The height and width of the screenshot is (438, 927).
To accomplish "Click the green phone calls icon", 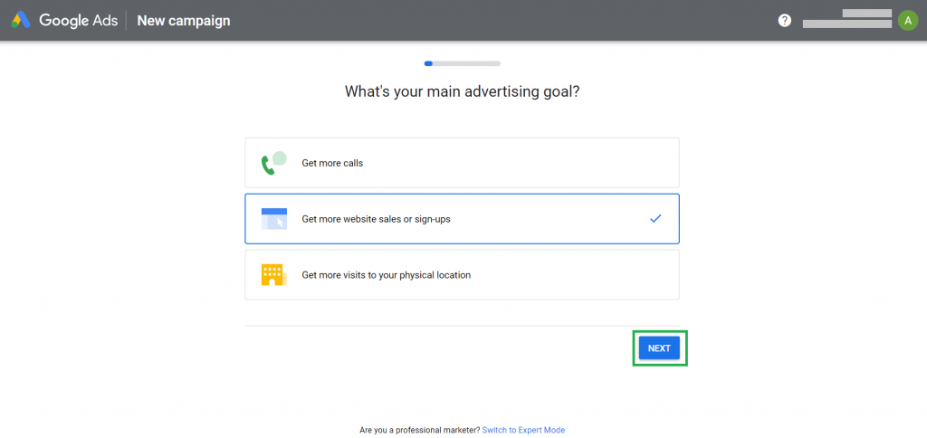I will (273, 163).
